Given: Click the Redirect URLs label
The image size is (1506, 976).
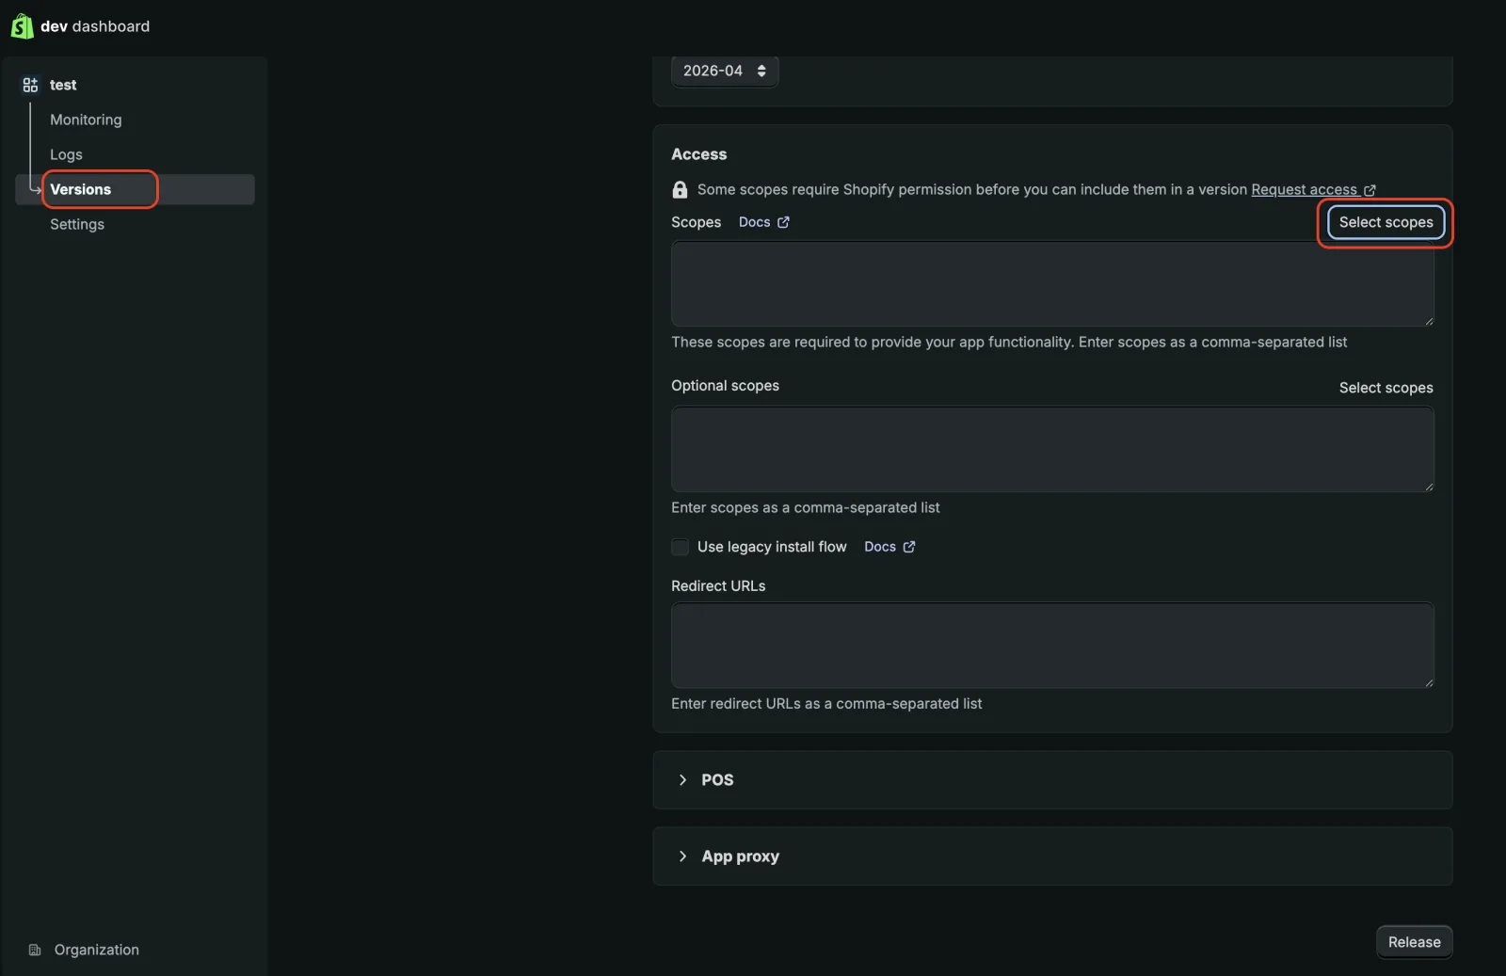Looking at the screenshot, I should coord(718,585).
